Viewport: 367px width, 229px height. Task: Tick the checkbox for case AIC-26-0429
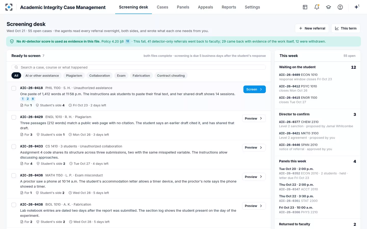[14, 117]
